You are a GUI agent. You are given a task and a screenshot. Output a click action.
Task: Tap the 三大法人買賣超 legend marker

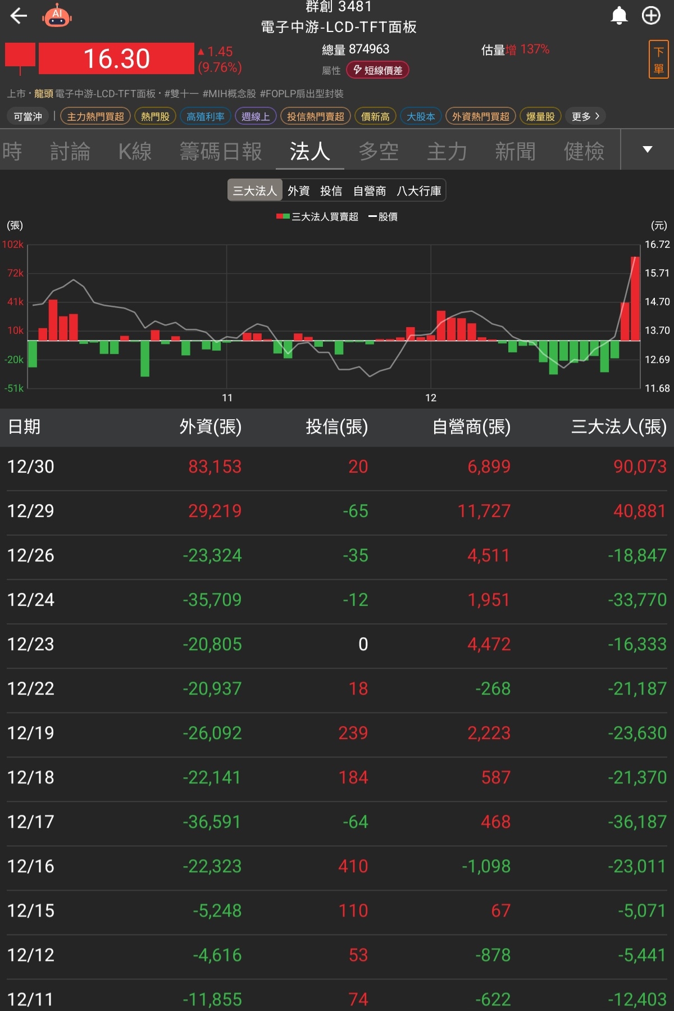click(283, 216)
